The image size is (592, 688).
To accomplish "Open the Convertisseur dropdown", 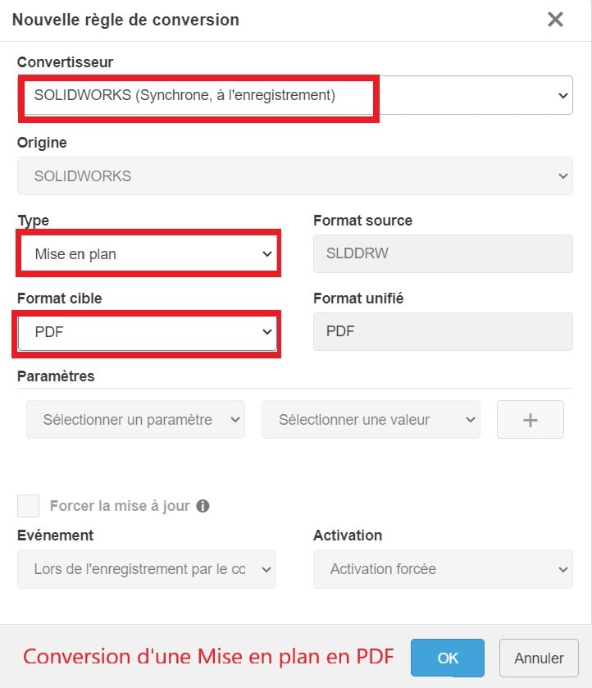I will click(294, 95).
